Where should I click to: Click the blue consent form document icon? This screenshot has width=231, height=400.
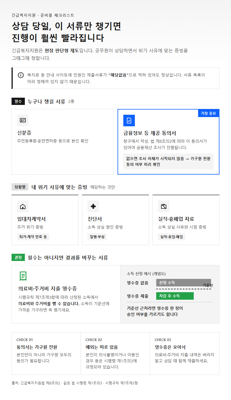click(129, 121)
